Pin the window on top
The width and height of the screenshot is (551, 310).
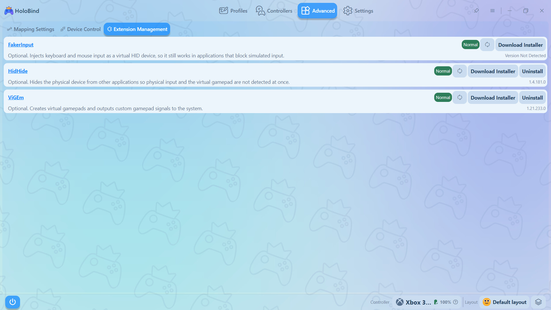tap(476, 11)
